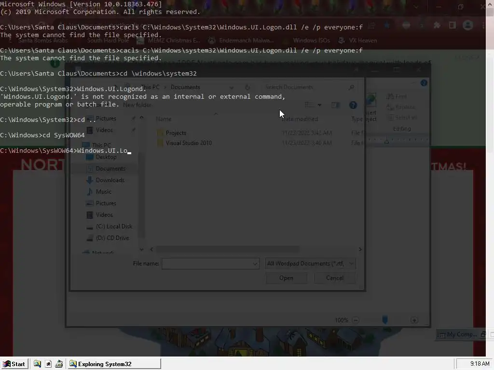Click the third quick launch icon
Image resolution: width=494 pixels, height=370 pixels.
pos(59,364)
